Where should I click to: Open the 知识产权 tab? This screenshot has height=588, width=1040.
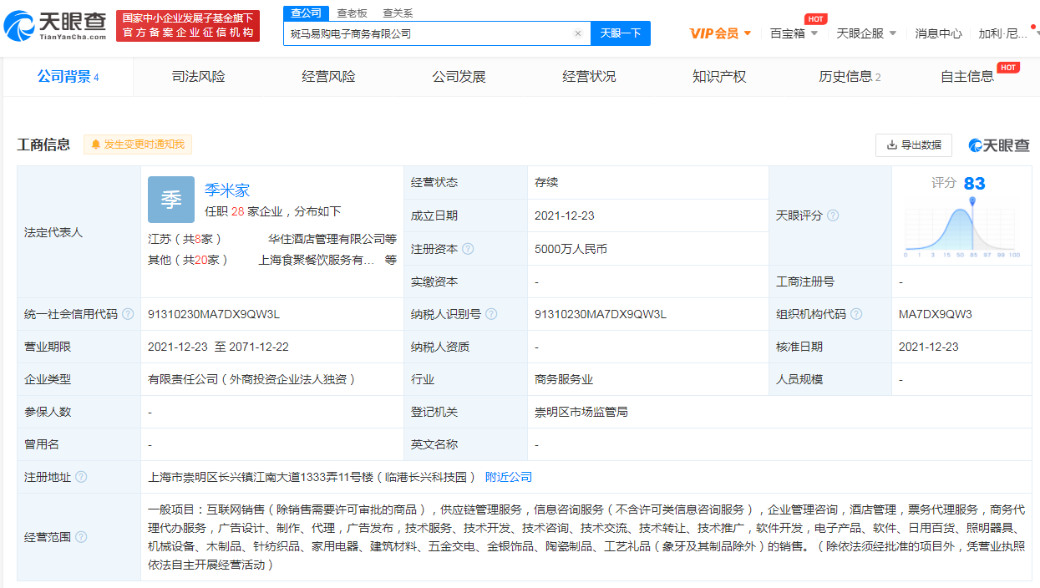point(719,77)
